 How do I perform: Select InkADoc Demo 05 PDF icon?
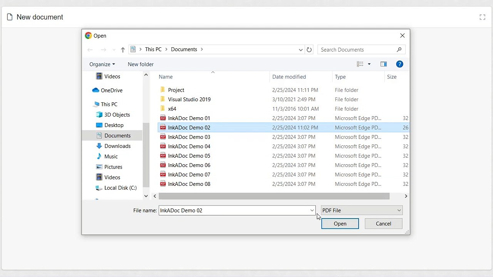click(163, 156)
